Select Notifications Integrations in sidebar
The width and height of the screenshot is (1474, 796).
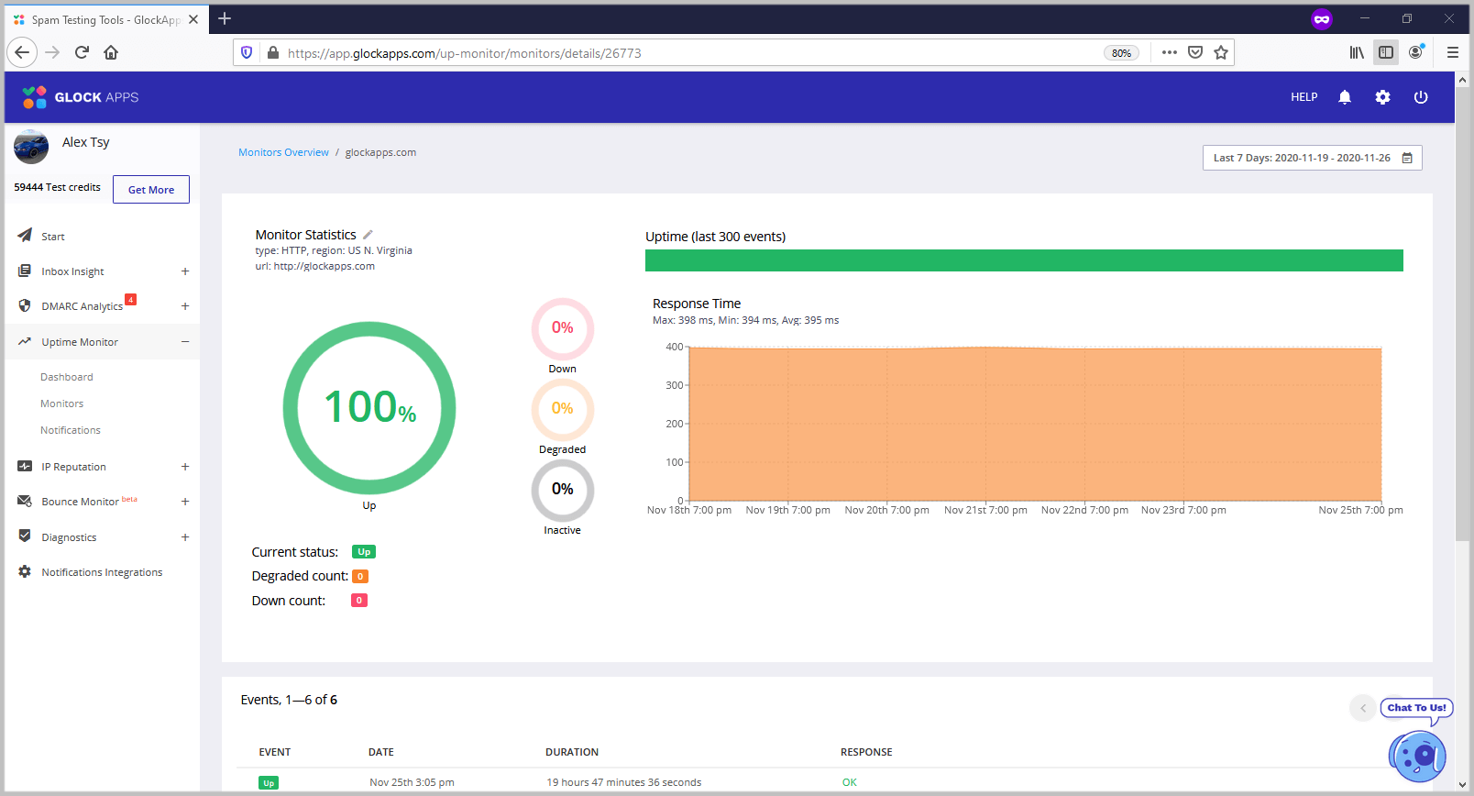(102, 572)
